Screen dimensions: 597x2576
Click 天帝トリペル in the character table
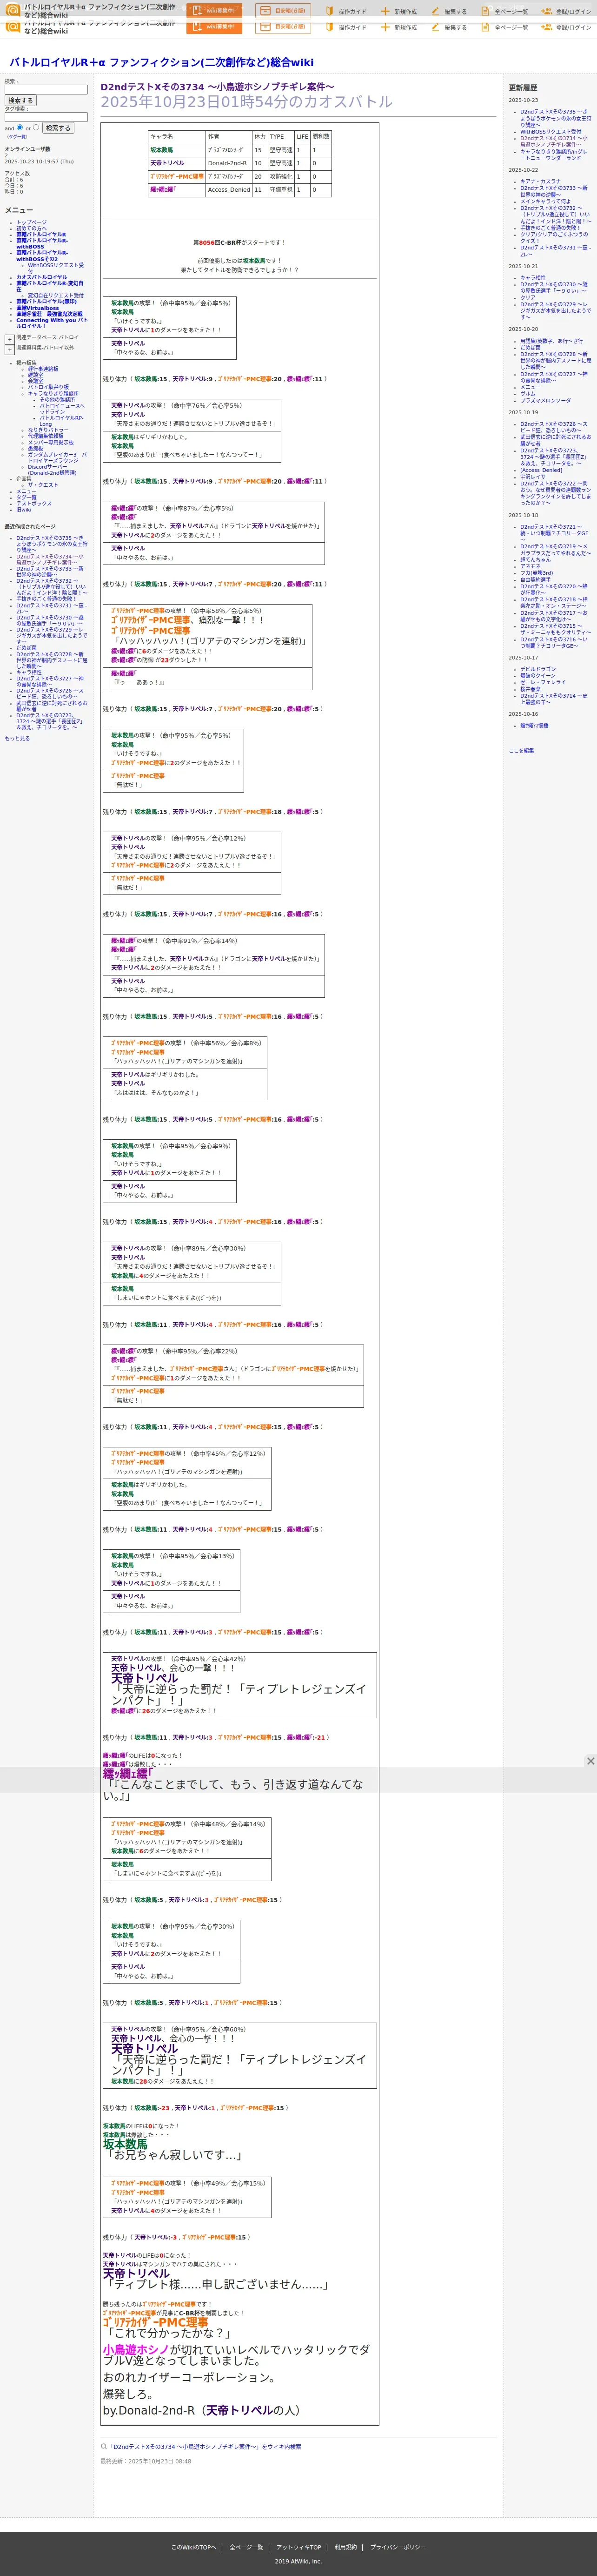[168, 163]
